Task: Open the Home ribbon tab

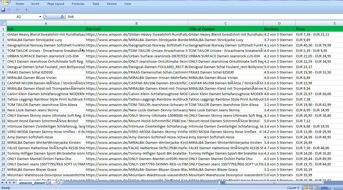Action: point(20,4)
